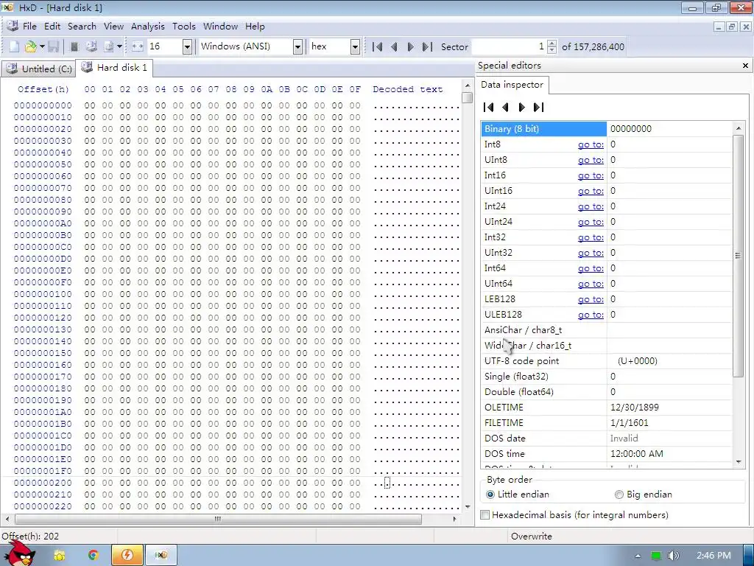
Task: Data inspector: next byte arrow
Action: tap(522, 108)
